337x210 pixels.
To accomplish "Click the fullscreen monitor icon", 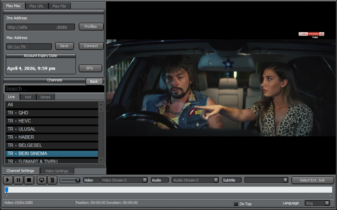I will click(42, 180).
